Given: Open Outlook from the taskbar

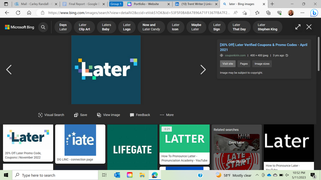Looking at the screenshot, I should [x=117, y=175].
